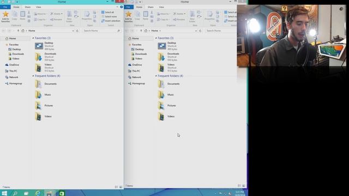Click up arrow in left window address bar
This screenshot has height=196, width=349.
[18, 30]
